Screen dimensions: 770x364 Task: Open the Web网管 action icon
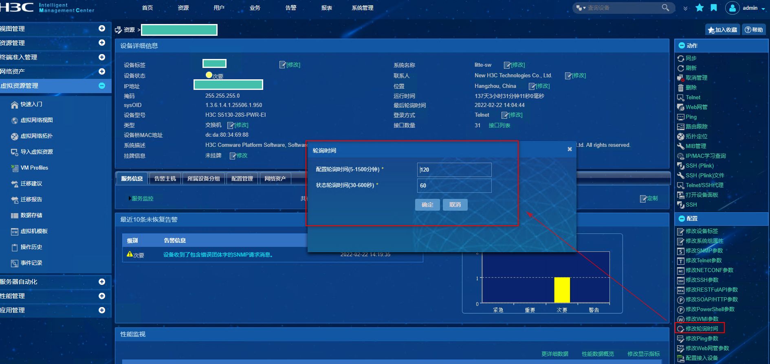[x=680, y=107]
